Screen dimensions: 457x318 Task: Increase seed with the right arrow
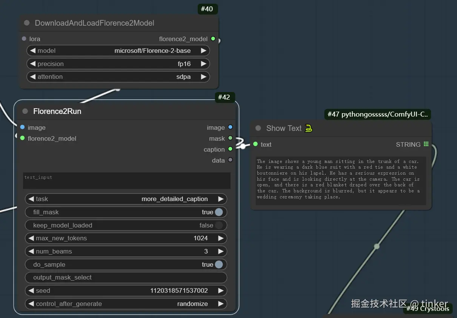coord(221,290)
